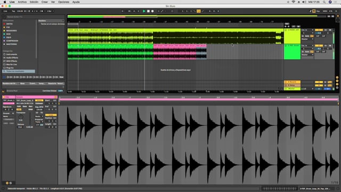Open Opciones menu
Image resolution: width=341 pixels, height=192 pixels.
click(63, 2)
